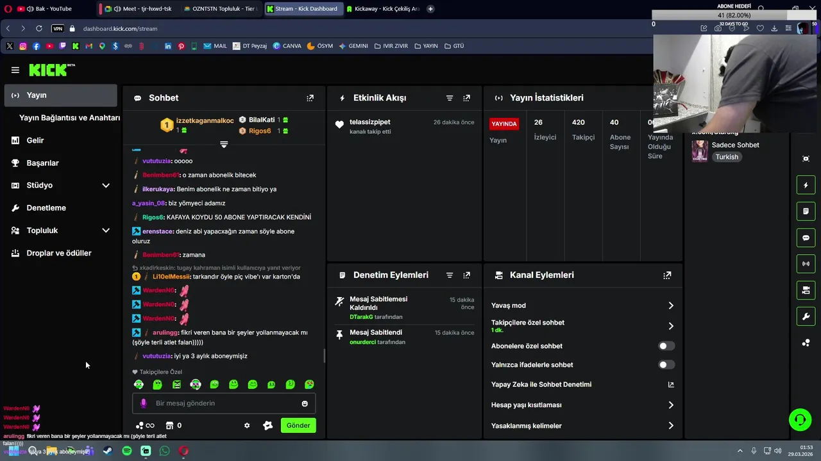This screenshot has width=821, height=461.
Task: Toggle the browser VPN badge
Action: pyautogui.click(x=58, y=29)
